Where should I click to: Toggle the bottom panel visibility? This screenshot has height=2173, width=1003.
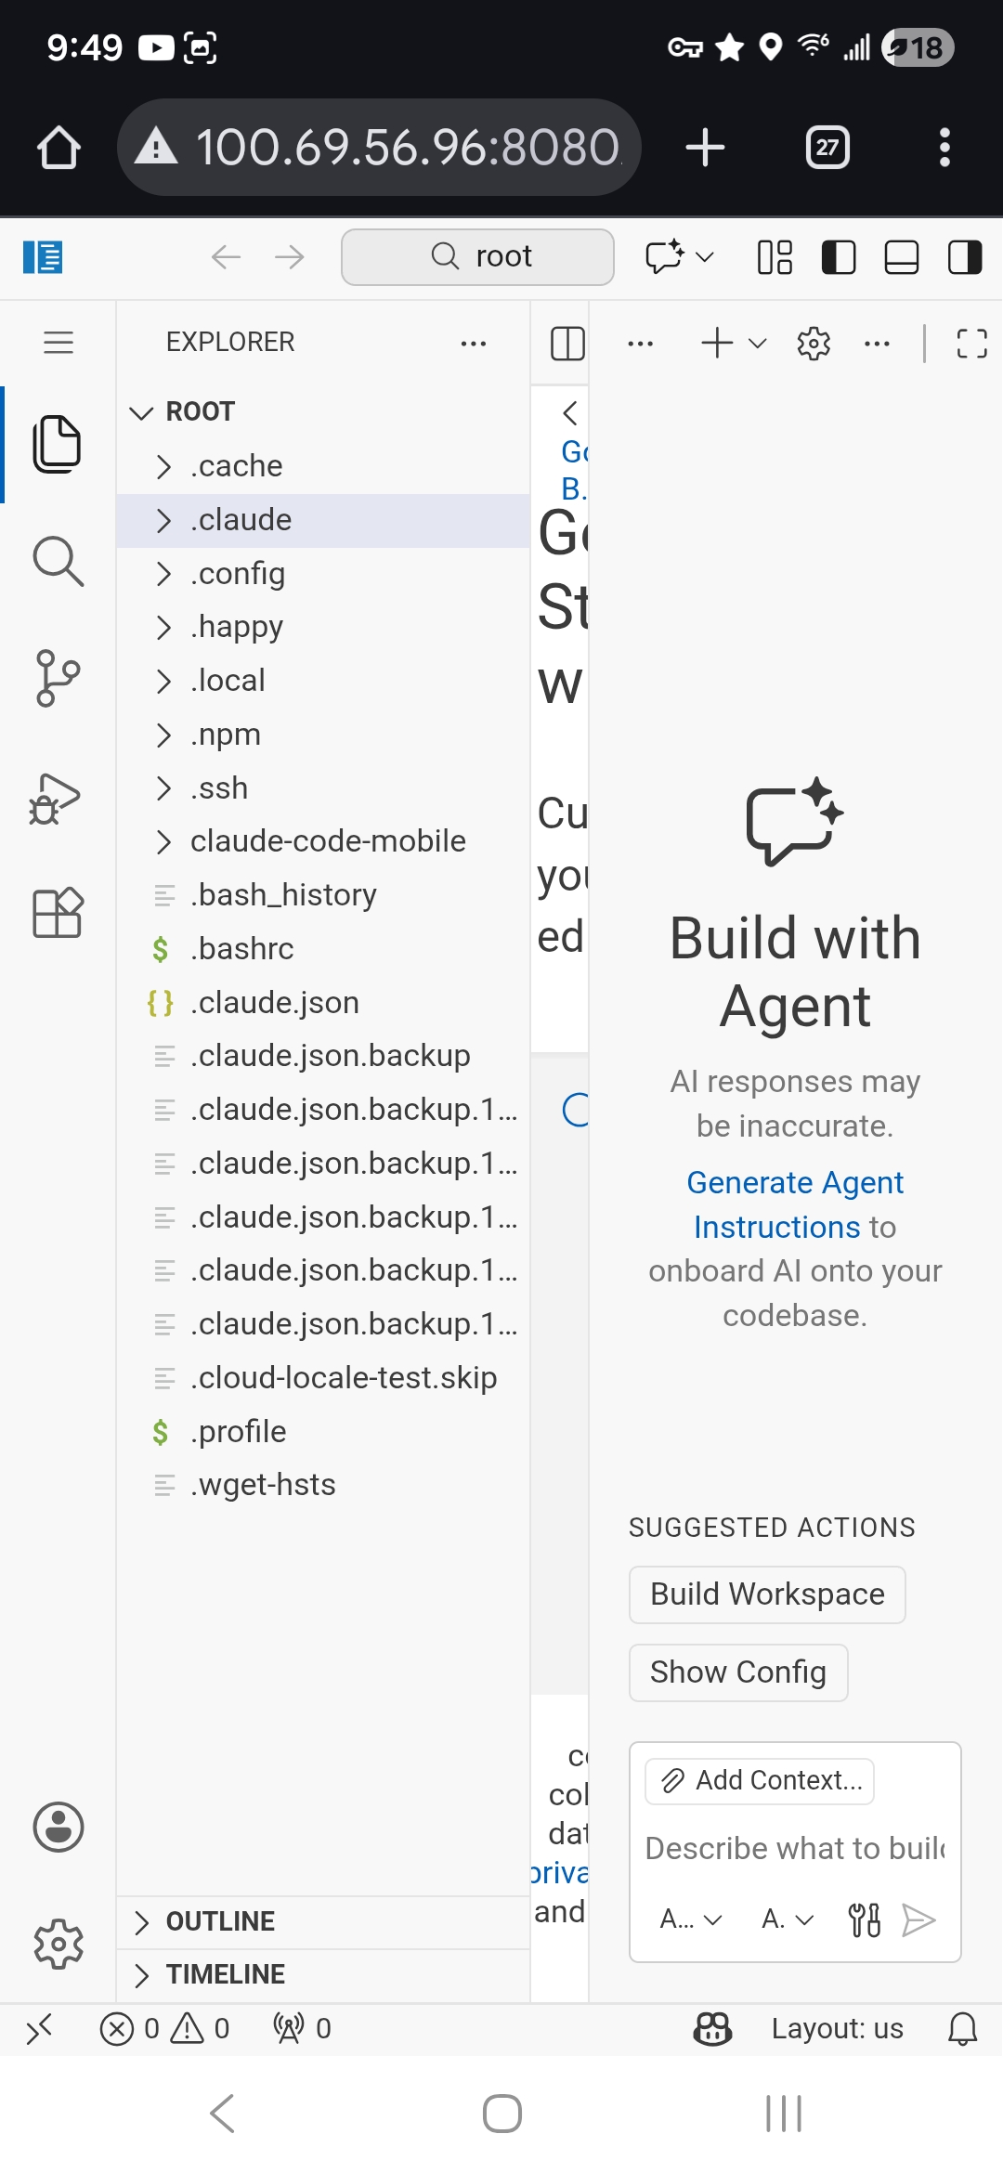tap(901, 257)
